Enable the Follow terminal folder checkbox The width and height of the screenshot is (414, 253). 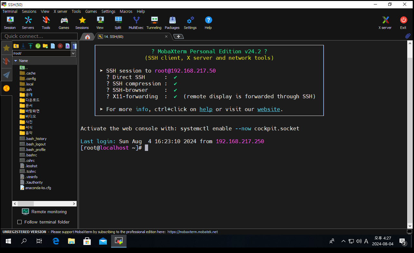tap(19, 222)
